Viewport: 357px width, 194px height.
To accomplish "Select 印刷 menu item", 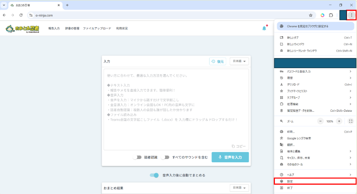I will click(x=315, y=132).
